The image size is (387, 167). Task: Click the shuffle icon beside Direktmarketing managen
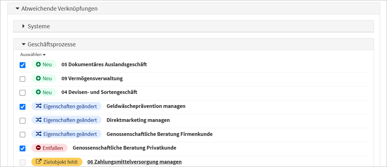point(38,120)
